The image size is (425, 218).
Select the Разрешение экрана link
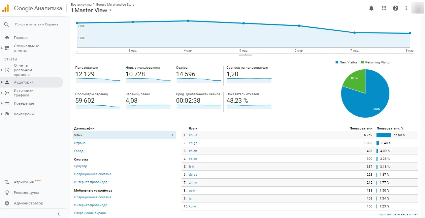(90, 213)
